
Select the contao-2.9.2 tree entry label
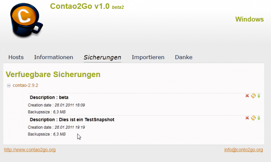[x=25, y=86]
